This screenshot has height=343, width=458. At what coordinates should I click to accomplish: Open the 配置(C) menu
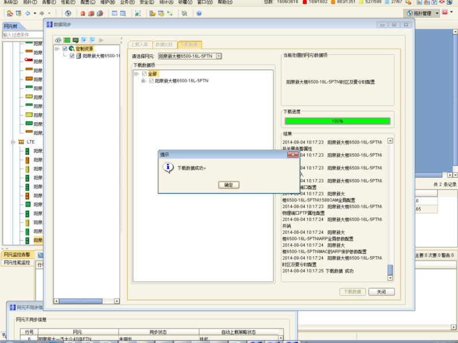point(88,2)
